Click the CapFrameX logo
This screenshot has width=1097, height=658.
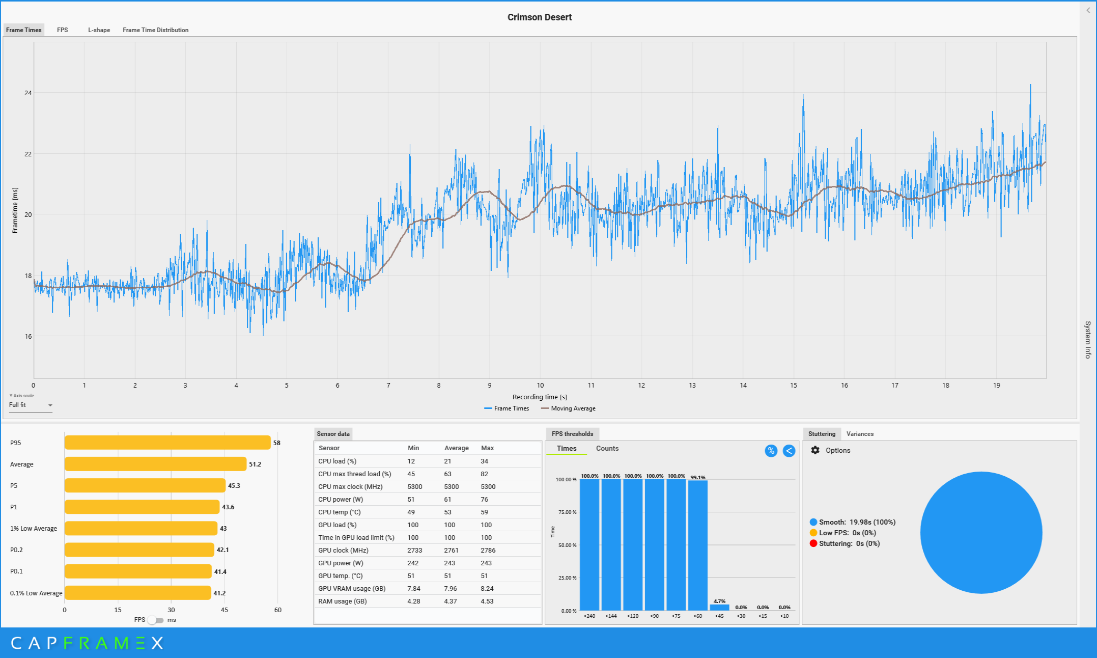click(x=87, y=643)
